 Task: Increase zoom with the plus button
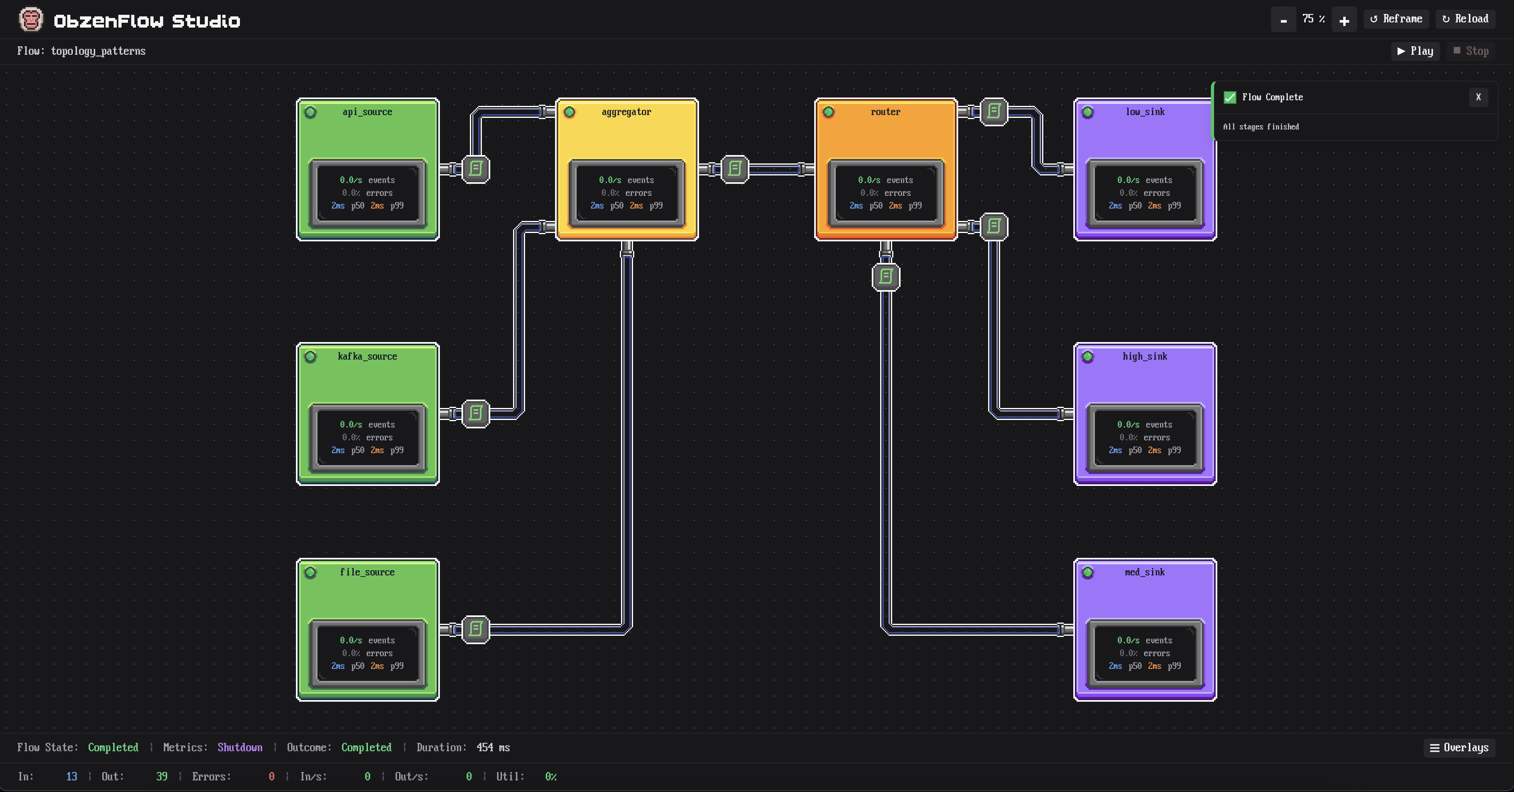tap(1344, 20)
